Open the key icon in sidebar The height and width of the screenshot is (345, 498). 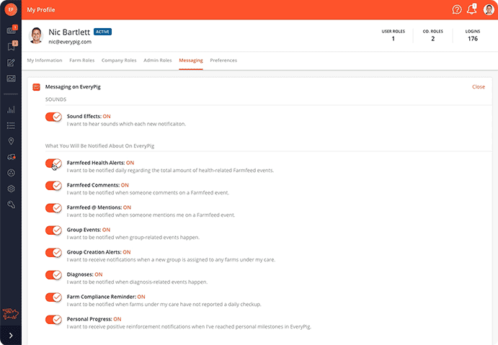(x=11, y=205)
